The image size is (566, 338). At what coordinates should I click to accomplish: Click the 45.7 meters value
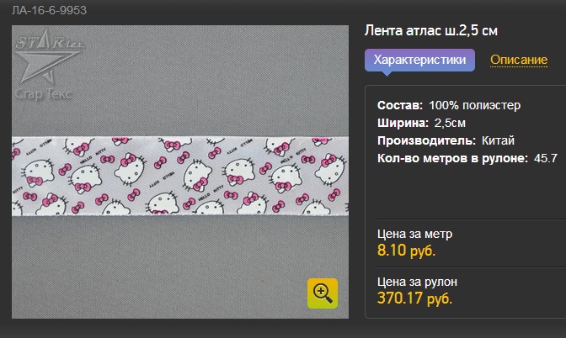546,158
